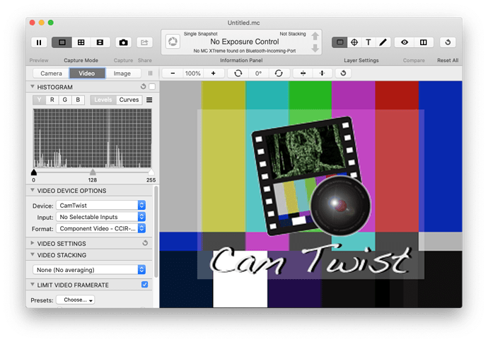Select single-frame capture mode icon

62,42
